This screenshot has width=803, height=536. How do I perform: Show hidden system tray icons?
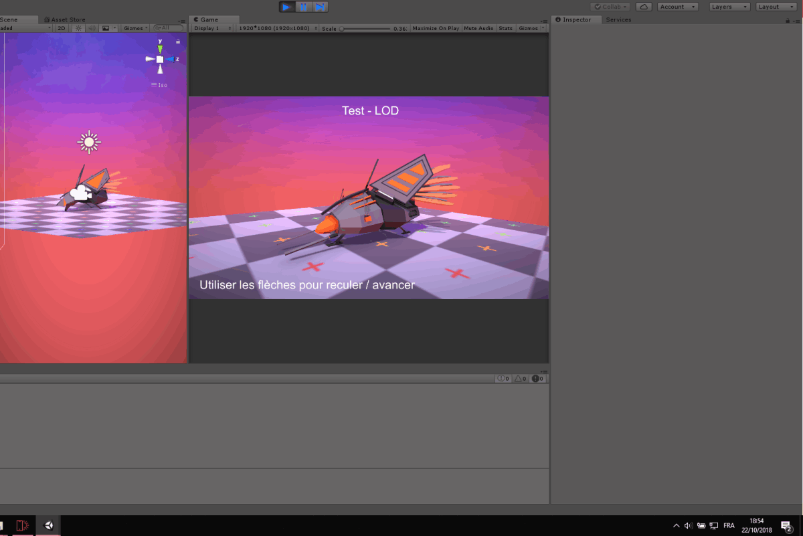coord(677,526)
